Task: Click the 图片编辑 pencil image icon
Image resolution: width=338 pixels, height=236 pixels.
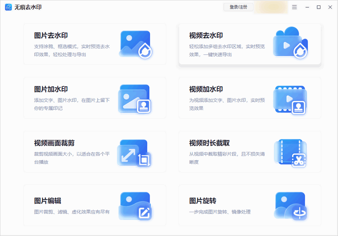Action: (135, 206)
